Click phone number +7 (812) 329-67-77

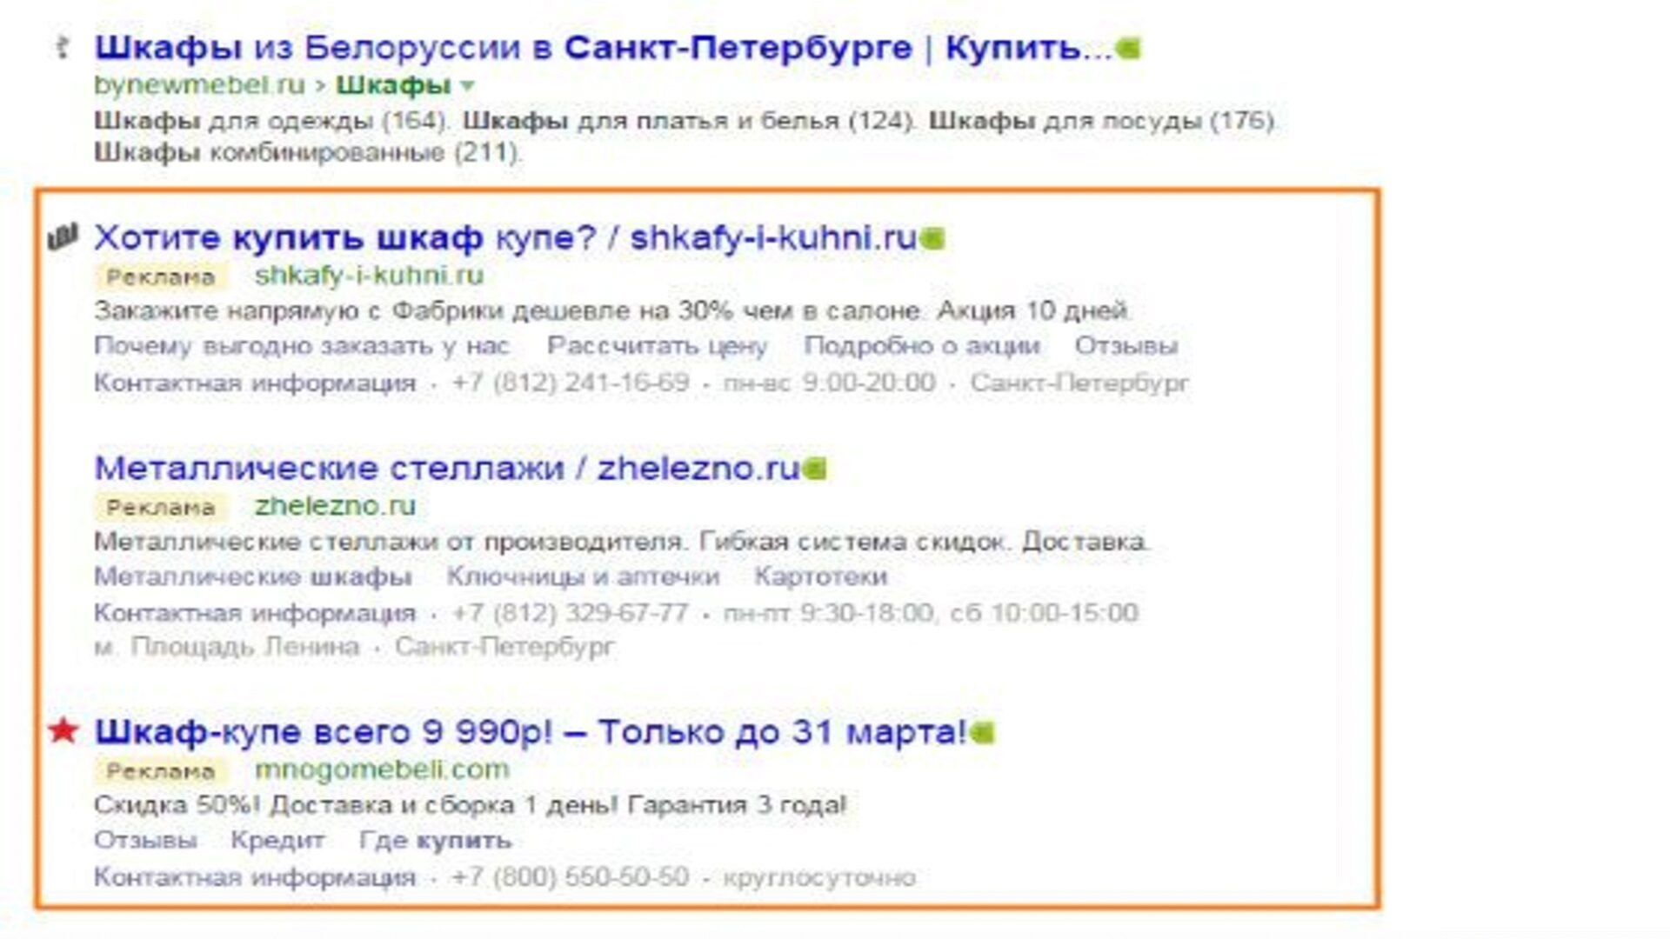point(571,613)
